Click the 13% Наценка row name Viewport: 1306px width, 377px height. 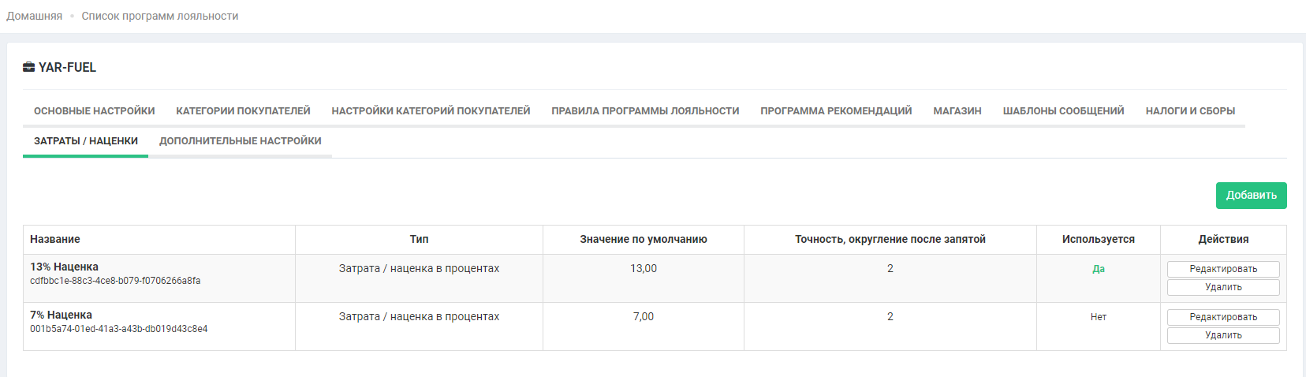[65, 267]
